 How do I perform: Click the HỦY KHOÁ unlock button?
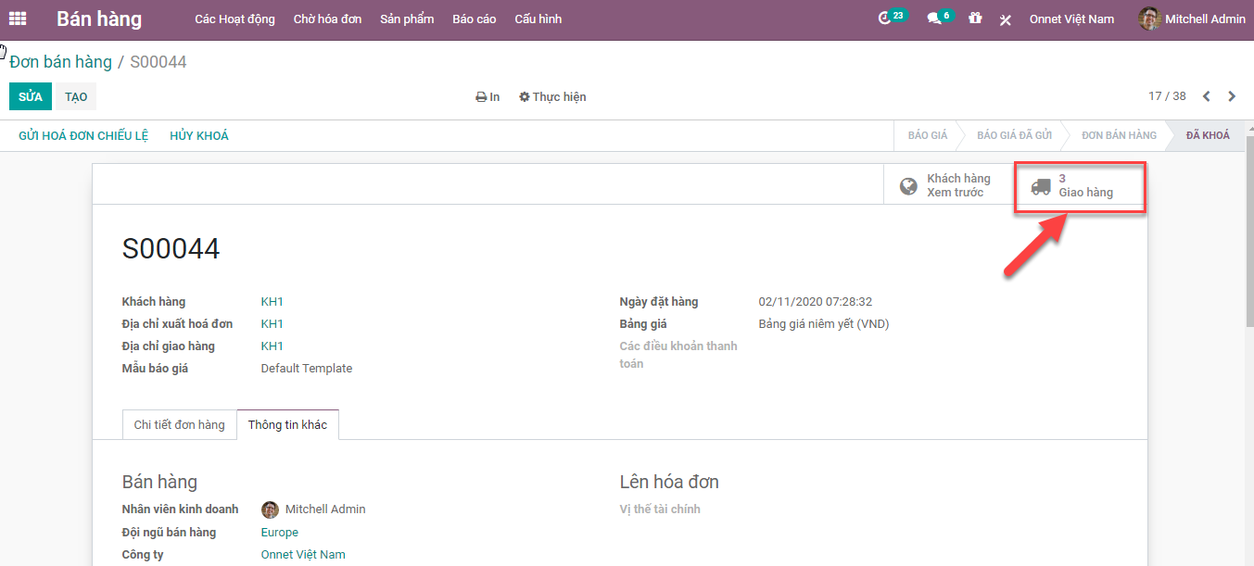(x=198, y=136)
